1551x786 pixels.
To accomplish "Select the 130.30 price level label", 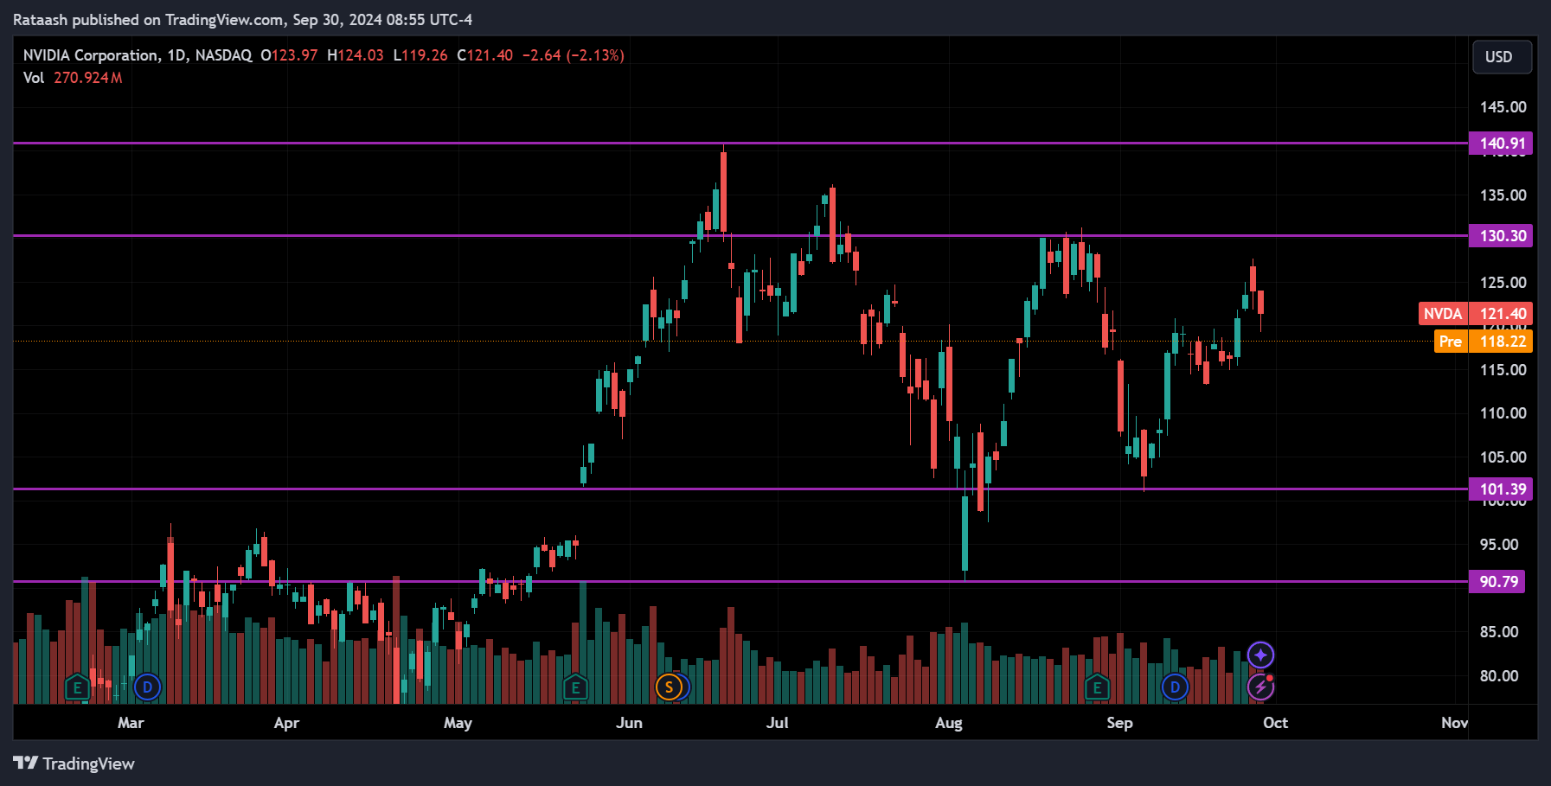I will [x=1501, y=236].
